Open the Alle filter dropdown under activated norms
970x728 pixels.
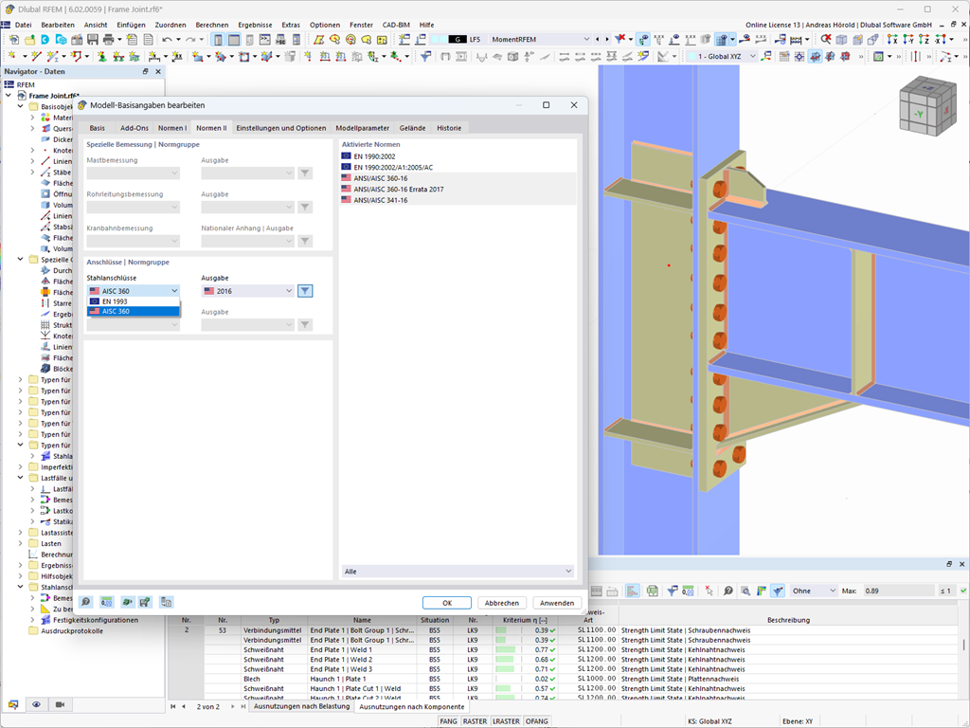458,572
